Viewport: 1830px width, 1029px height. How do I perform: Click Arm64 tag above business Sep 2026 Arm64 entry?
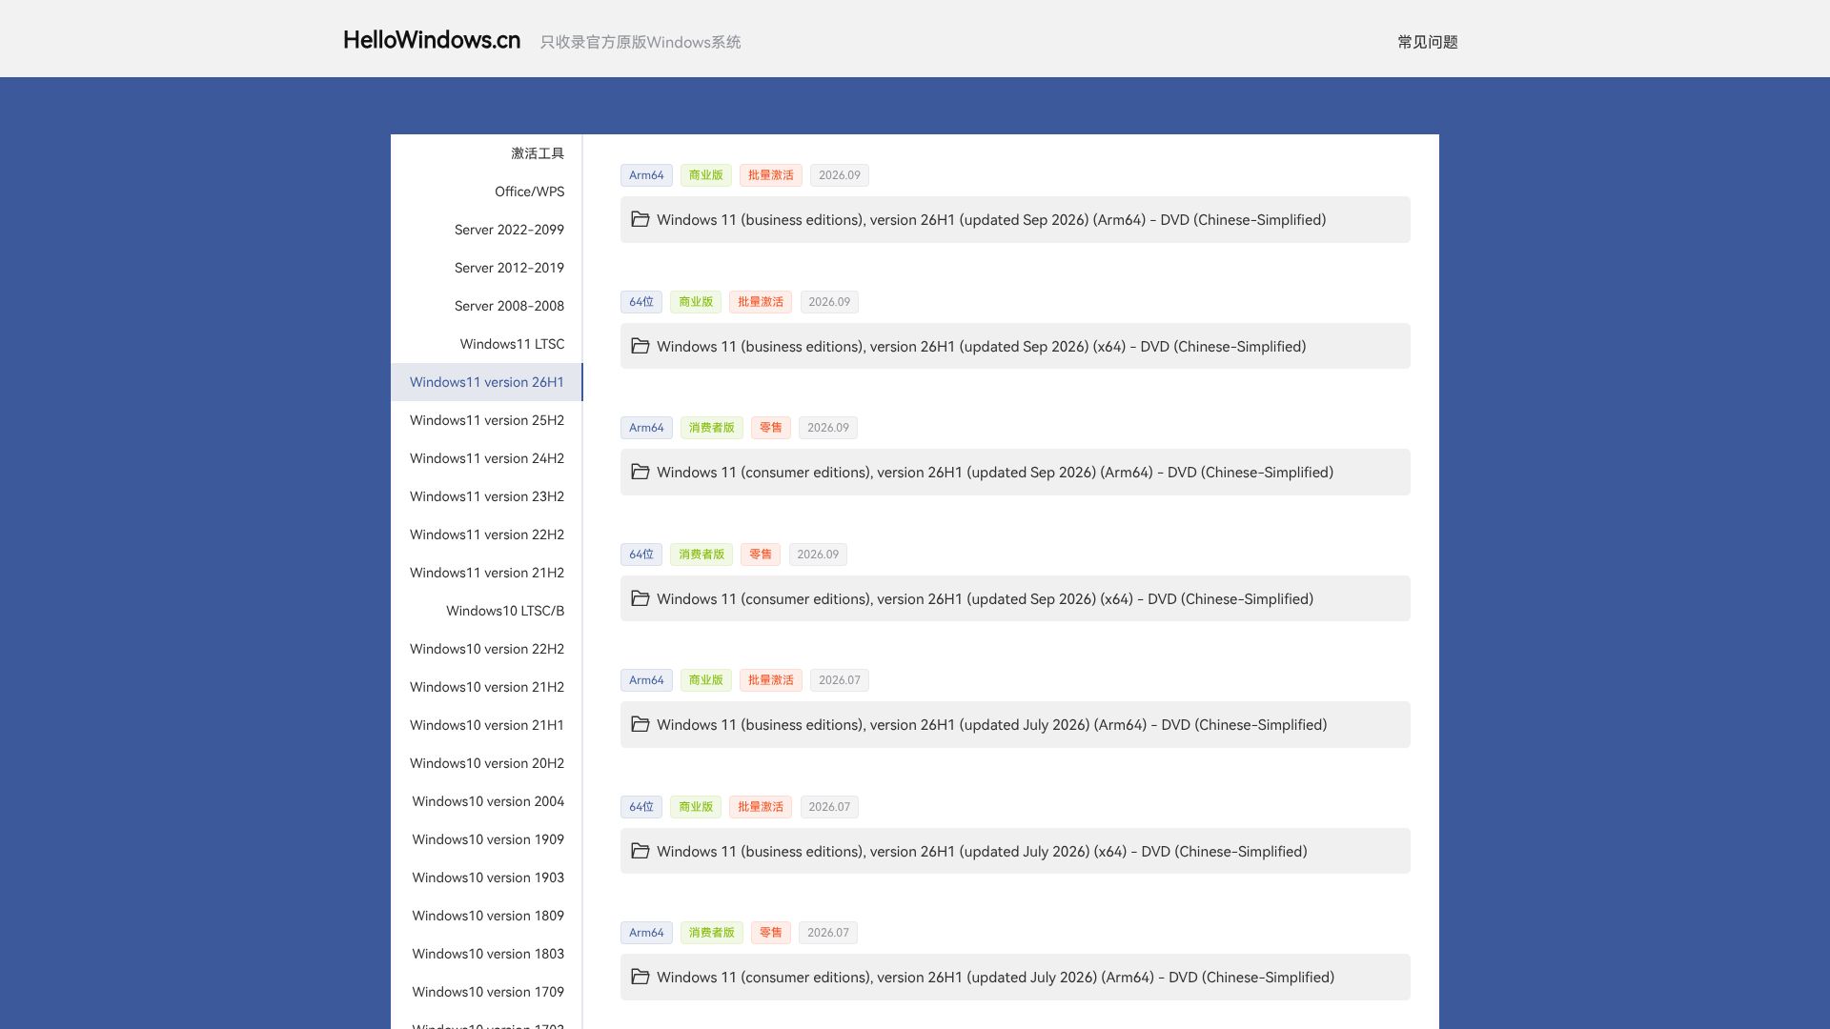(x=646, y=175)
